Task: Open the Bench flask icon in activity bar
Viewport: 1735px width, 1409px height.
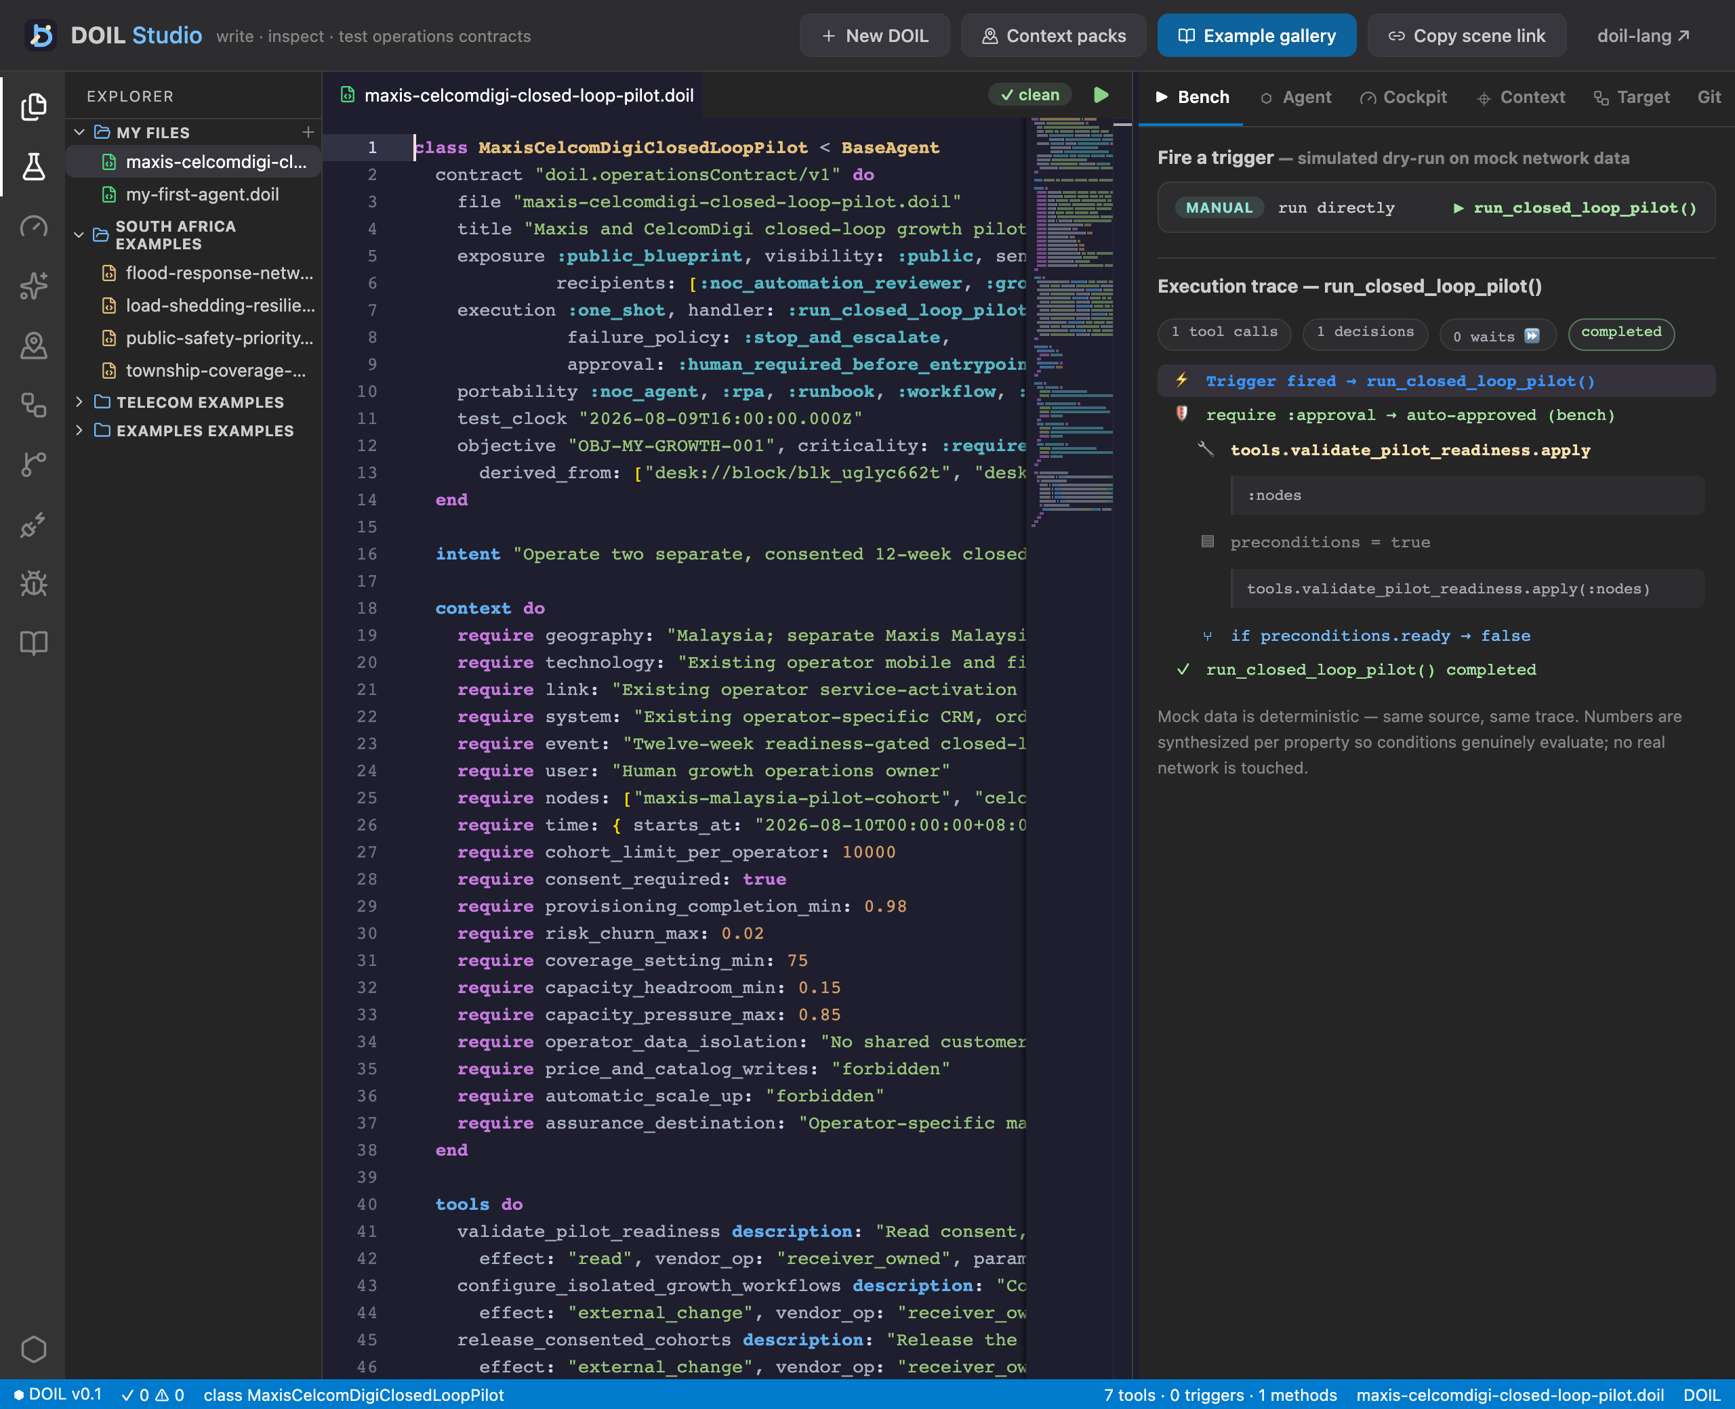Action: coord(33,167)
